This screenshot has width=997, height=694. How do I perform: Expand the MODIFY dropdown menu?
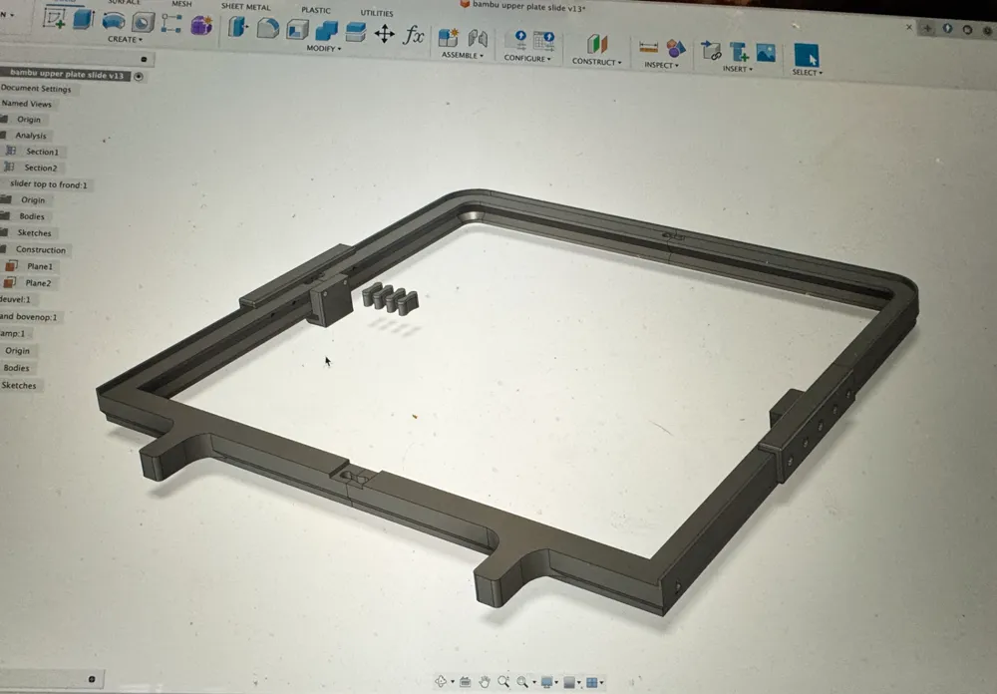tap(324, 48)
